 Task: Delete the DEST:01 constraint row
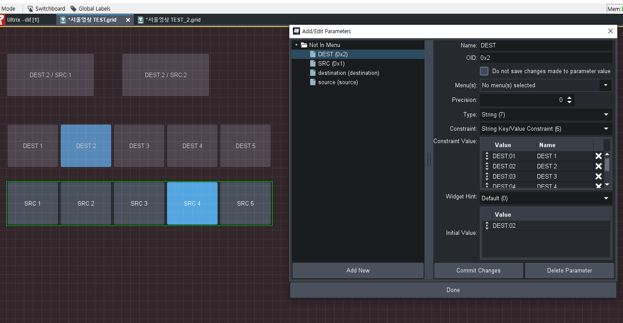tap(598, 156)
